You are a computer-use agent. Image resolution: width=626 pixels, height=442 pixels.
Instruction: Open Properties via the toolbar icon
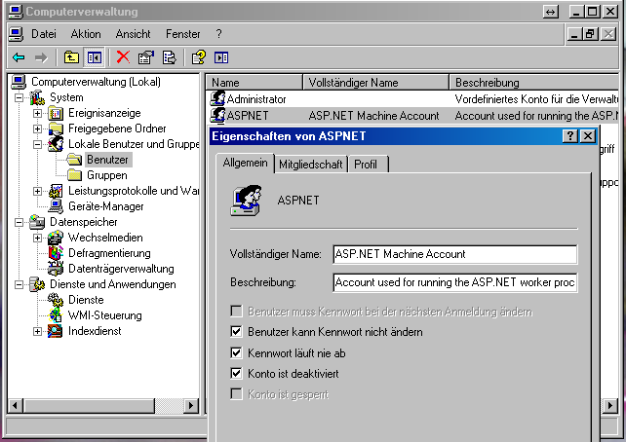coord(145,57)
